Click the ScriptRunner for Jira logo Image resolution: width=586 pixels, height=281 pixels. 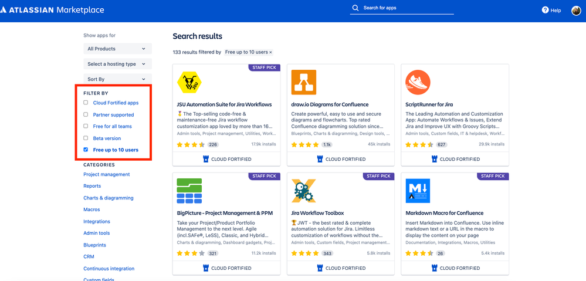(x=418, y=82)
